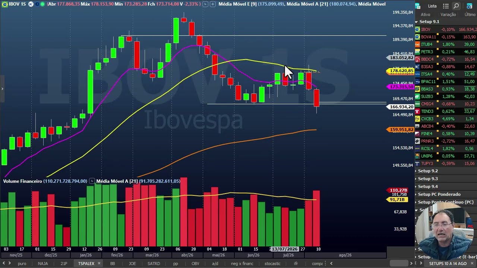Click the plus icon to add indicator
This screenshot has height=268, width=477.
pyautogui.click(x=213, y=4)
